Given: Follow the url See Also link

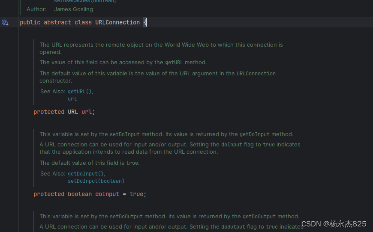Looking at the screenshot, I should (x=72, y=99).
